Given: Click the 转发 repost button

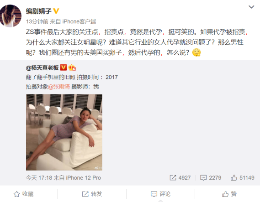Looking at the screenshot, I should pos(92,194).
